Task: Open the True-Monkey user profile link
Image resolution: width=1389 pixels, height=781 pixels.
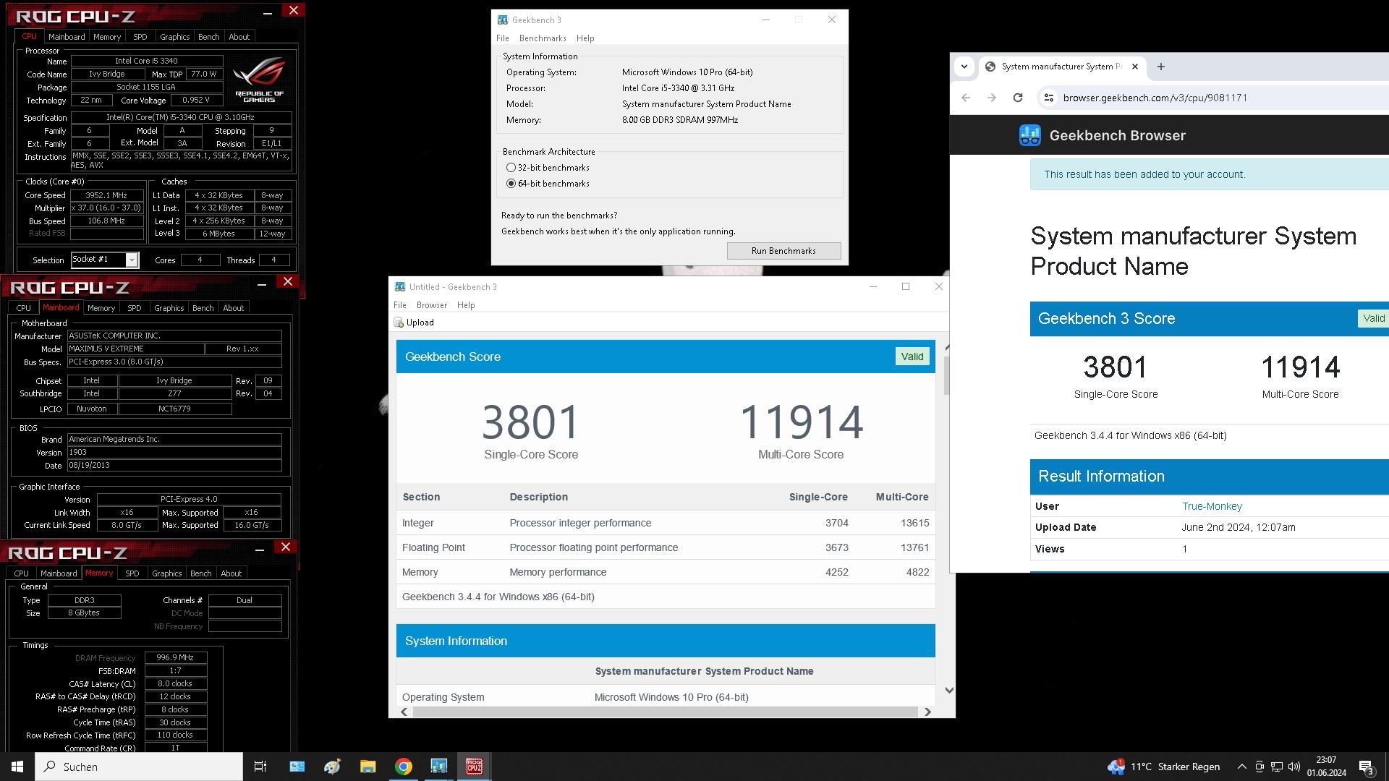Action: click(1212, 506)
